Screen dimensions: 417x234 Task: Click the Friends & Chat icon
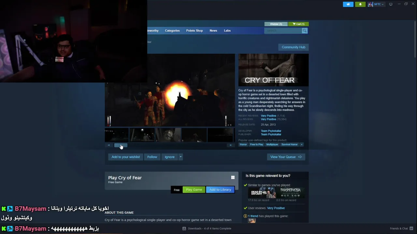[411, 228]
